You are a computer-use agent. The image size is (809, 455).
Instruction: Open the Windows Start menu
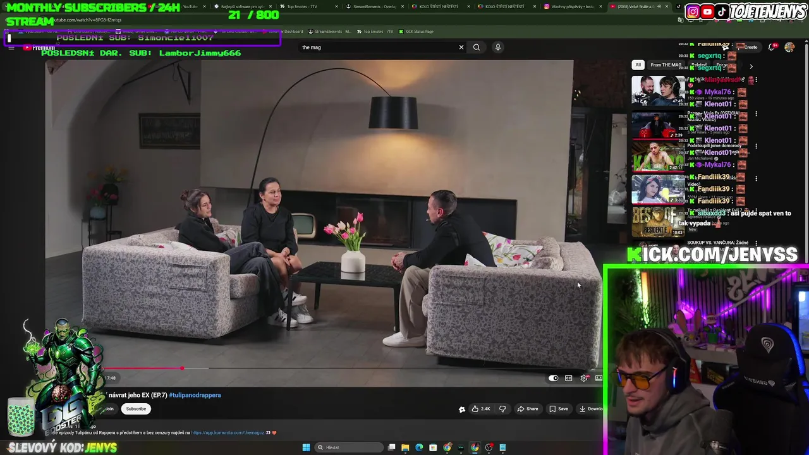[x=307, y=447]
